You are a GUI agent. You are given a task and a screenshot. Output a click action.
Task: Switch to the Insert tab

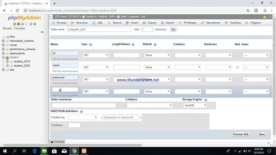(132, 23)
